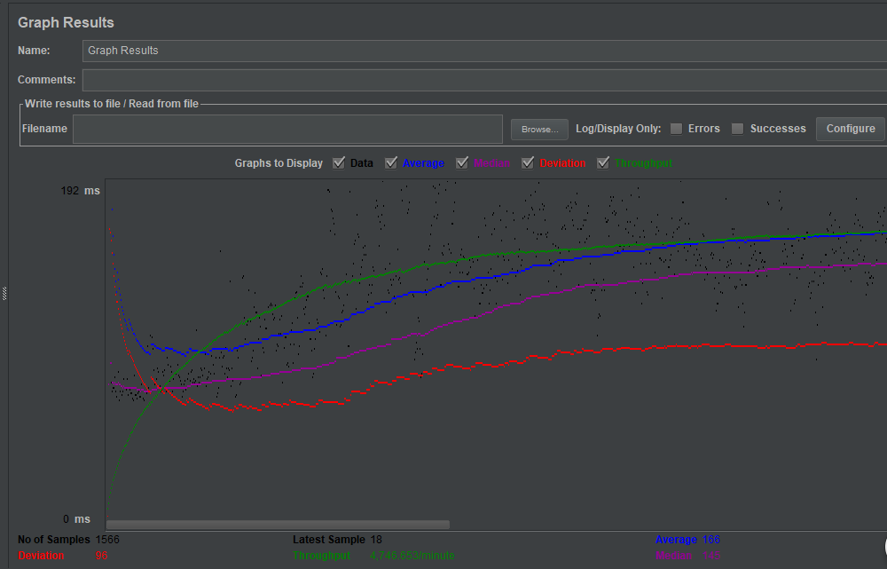Click the Log/Display Only label
The width and height of the screenshot is (887, 569).
tap(618, 129)
